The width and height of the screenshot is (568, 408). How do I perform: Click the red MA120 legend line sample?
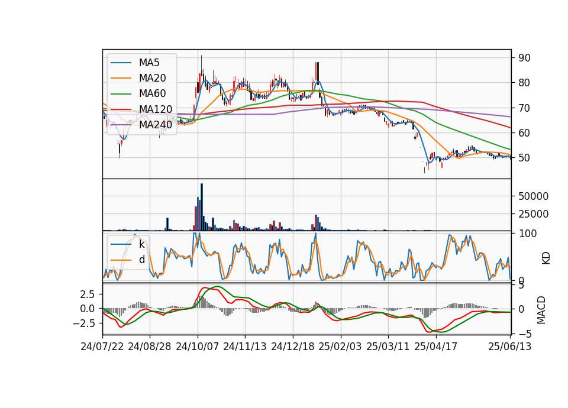(x=121, y=109)
